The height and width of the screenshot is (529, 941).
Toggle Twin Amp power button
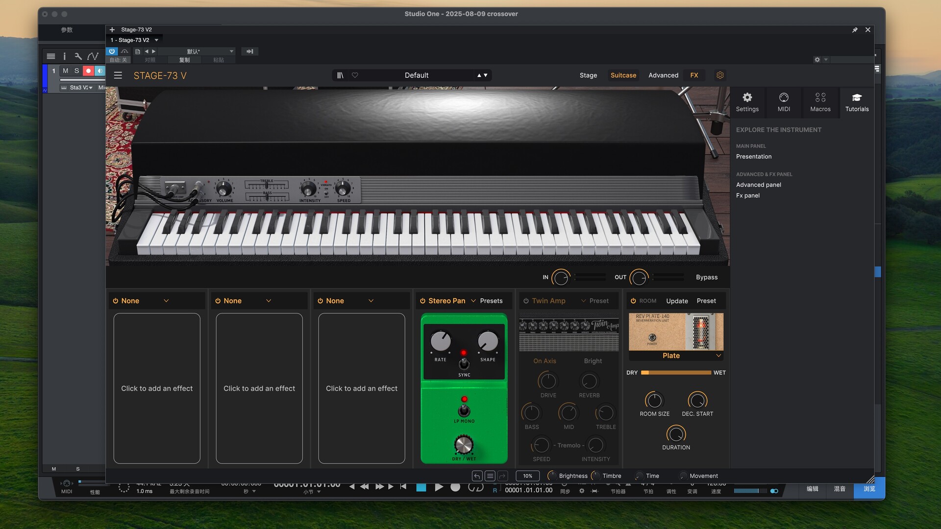526,301
